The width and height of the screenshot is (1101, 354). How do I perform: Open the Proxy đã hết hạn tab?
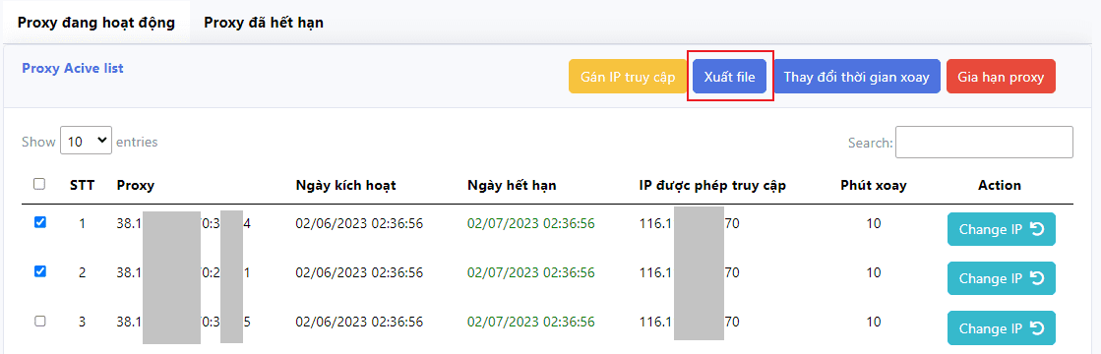pyautogui.click(x=264, y=22)
